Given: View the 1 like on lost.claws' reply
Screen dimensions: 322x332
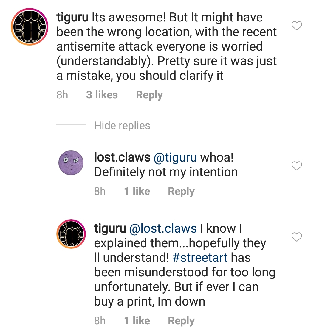Looking at the screenshot, I should 137,191.
